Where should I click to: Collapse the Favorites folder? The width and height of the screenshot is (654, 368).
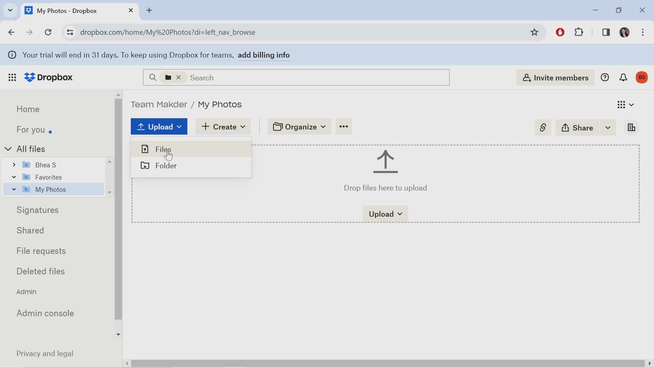(14, 177)
